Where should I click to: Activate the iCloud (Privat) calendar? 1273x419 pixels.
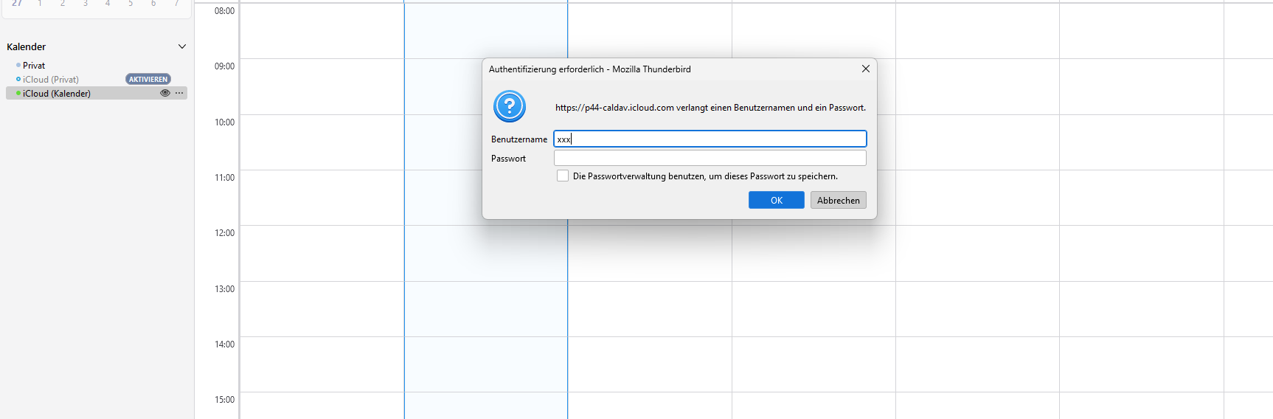point(148,79)
